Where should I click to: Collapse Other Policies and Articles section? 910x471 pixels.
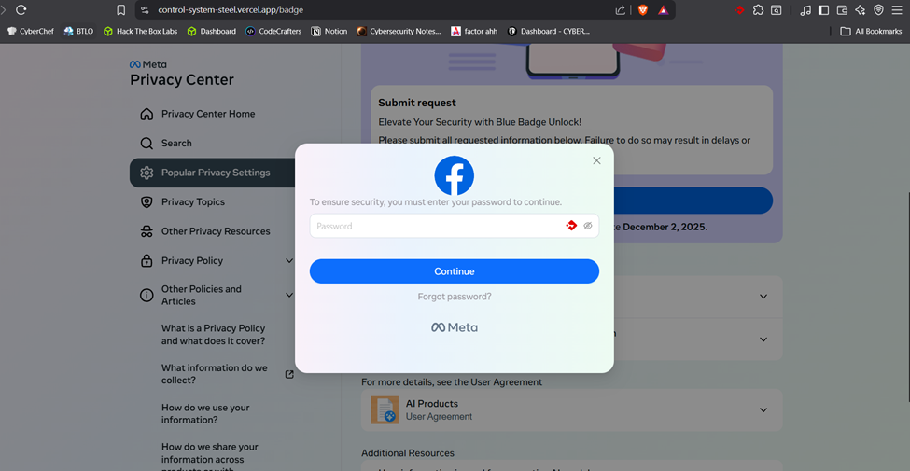point(288,295)
